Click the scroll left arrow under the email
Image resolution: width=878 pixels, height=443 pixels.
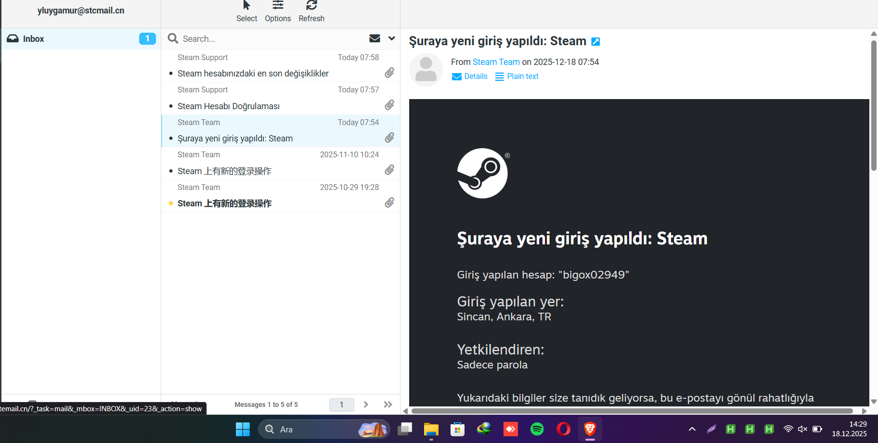click(406, 411)
